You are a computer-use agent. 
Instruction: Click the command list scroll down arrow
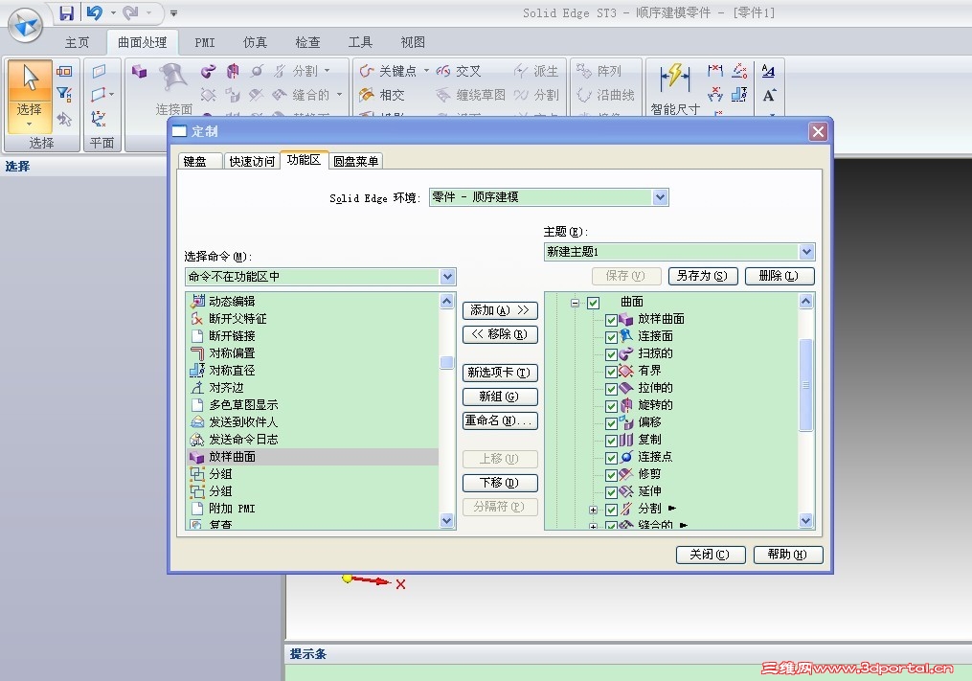coord(446,521)
